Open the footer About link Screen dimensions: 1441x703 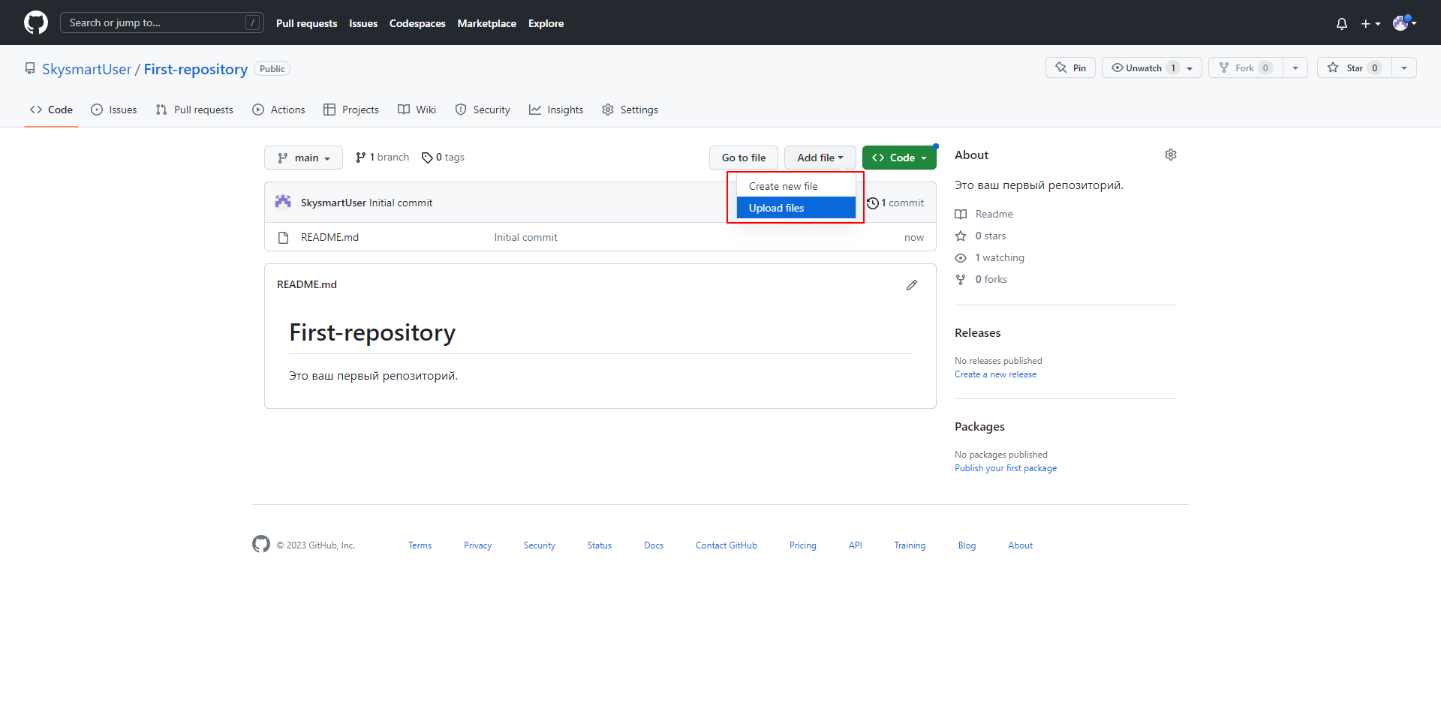point(1021,545)
